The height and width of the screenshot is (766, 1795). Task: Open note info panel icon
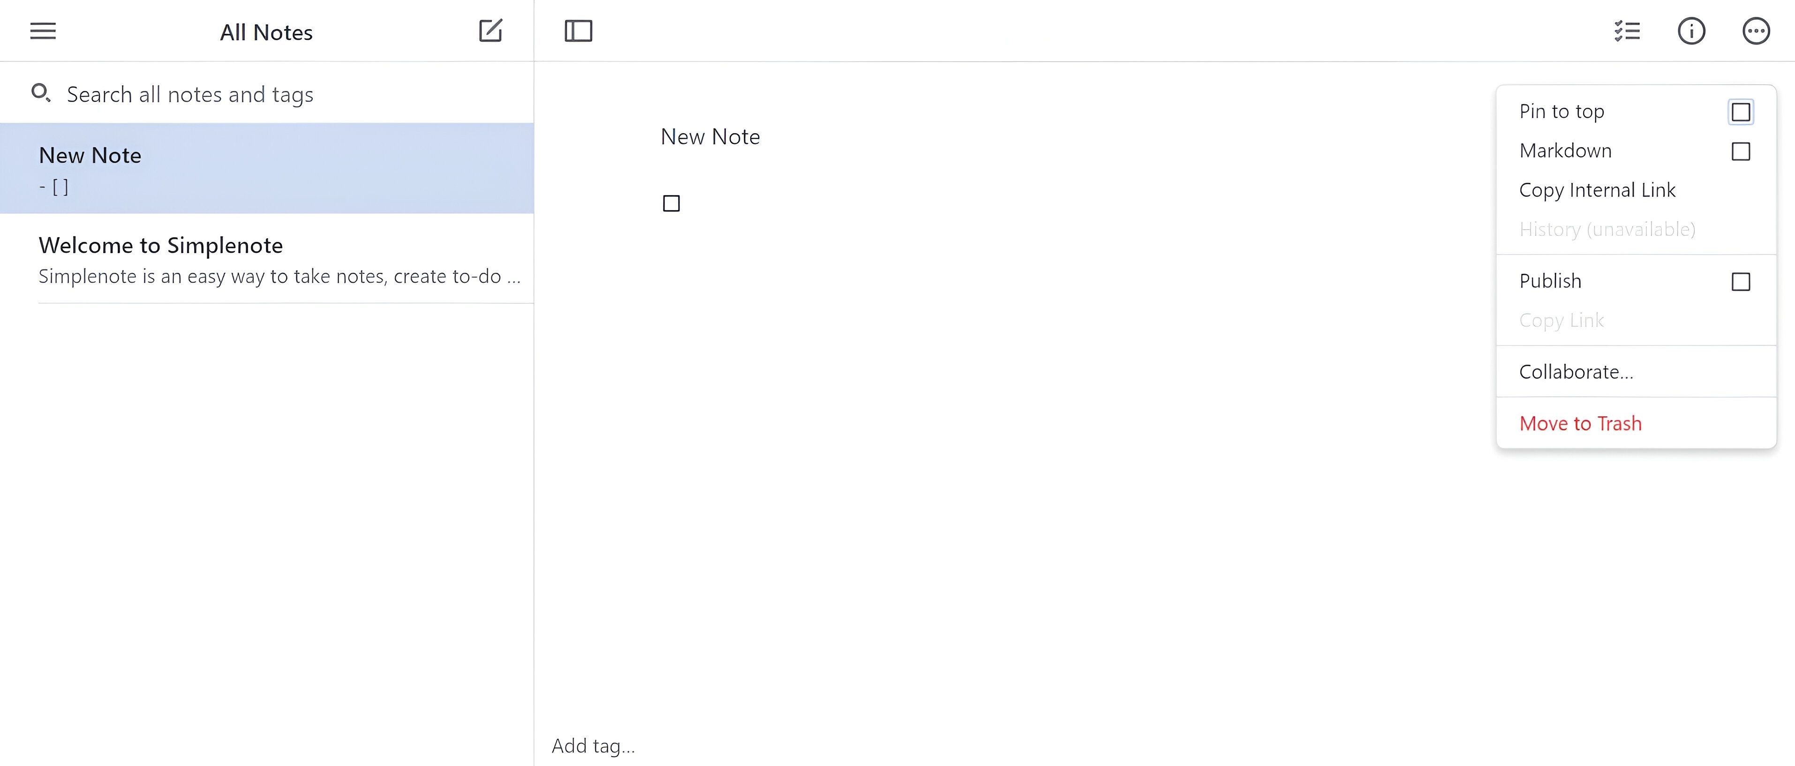[x=1691, y=31]
